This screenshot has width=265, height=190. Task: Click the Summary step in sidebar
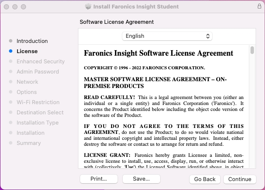(29, 143)
